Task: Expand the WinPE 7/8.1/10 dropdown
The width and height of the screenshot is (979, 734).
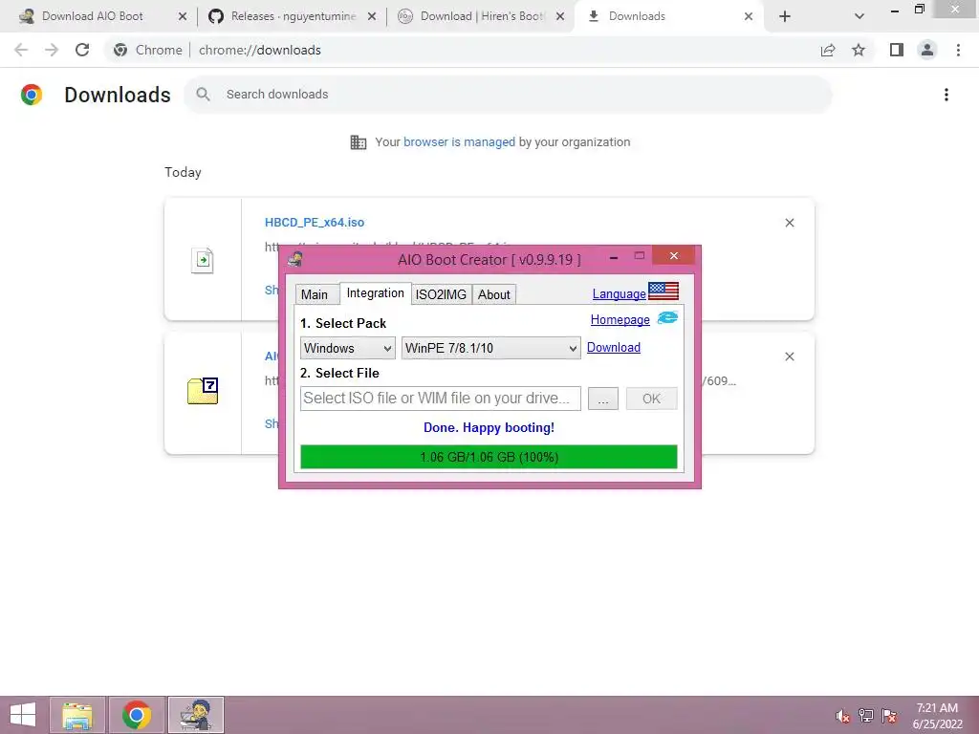Action: tap(490, 348)
